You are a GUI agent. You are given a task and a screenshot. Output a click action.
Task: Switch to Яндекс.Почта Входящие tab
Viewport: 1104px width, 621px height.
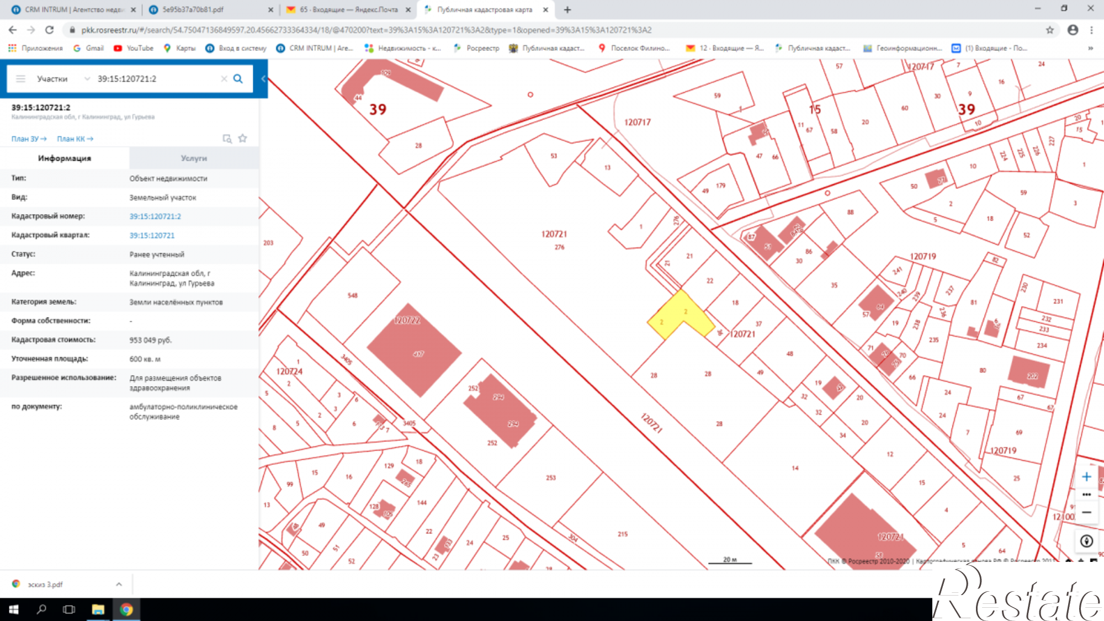click(348, 9)
